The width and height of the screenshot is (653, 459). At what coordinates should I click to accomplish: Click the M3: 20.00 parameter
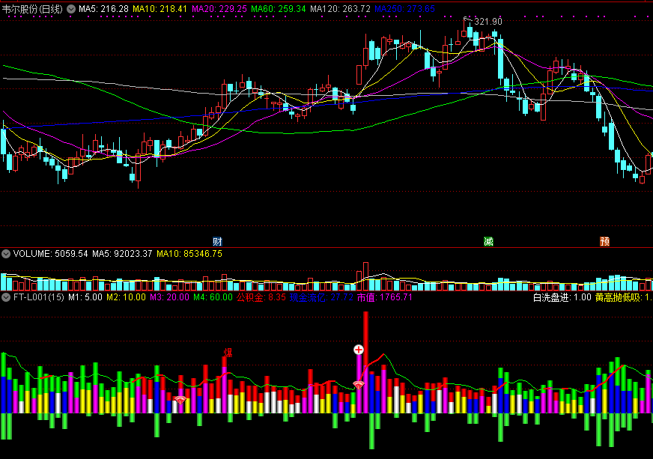(169, 297)
